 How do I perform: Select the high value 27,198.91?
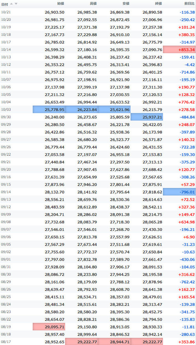point(87,80)
